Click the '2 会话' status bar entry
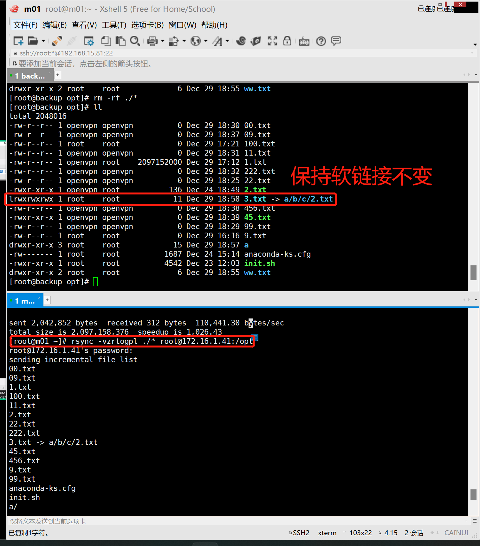This screenshot has width=480, height=546. coord(414,533)
